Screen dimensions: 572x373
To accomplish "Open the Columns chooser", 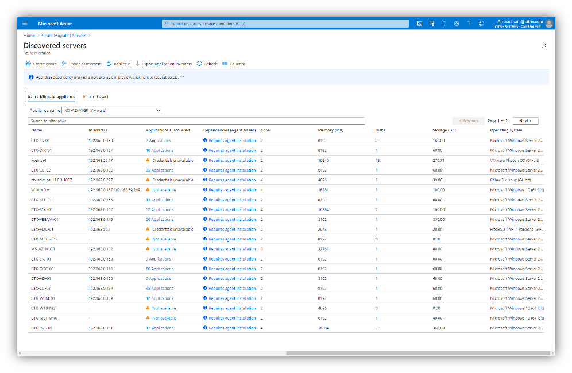I will [233, 64].
